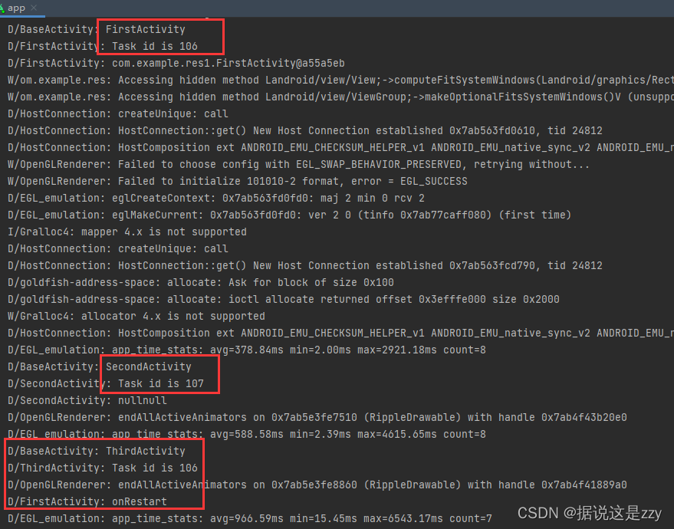Image resolution: width=674 pixels, height=529 pixels.
Task: Select app_time_stats line with avg=588.58ms
Action: (247, 434)
